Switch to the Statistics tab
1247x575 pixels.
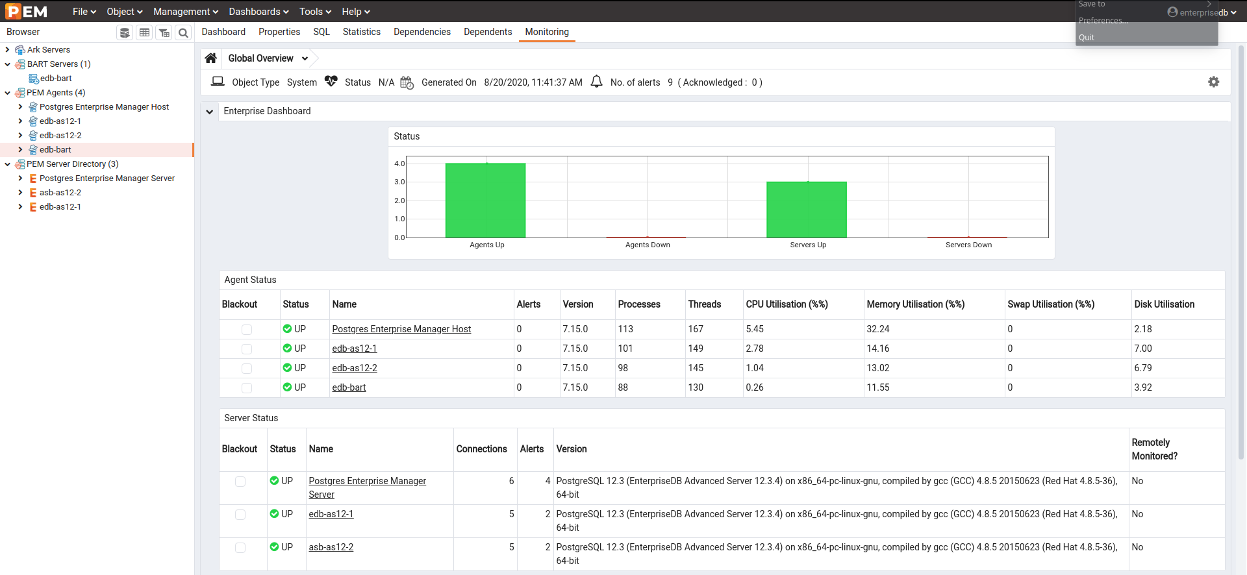click(x=361, y=32)
